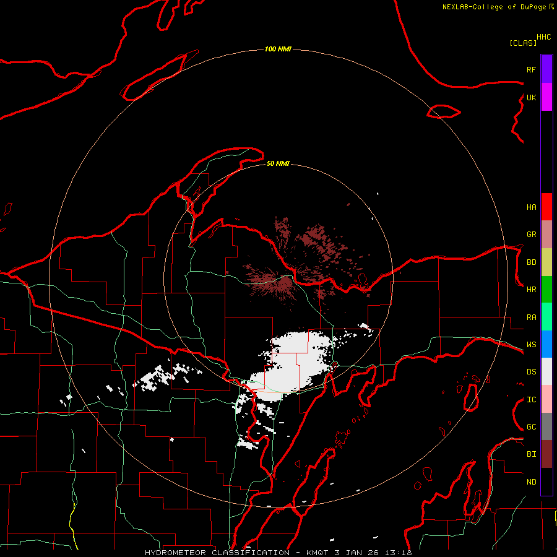Click the DS legend label
Screen dimensions: 557x557
531,372
